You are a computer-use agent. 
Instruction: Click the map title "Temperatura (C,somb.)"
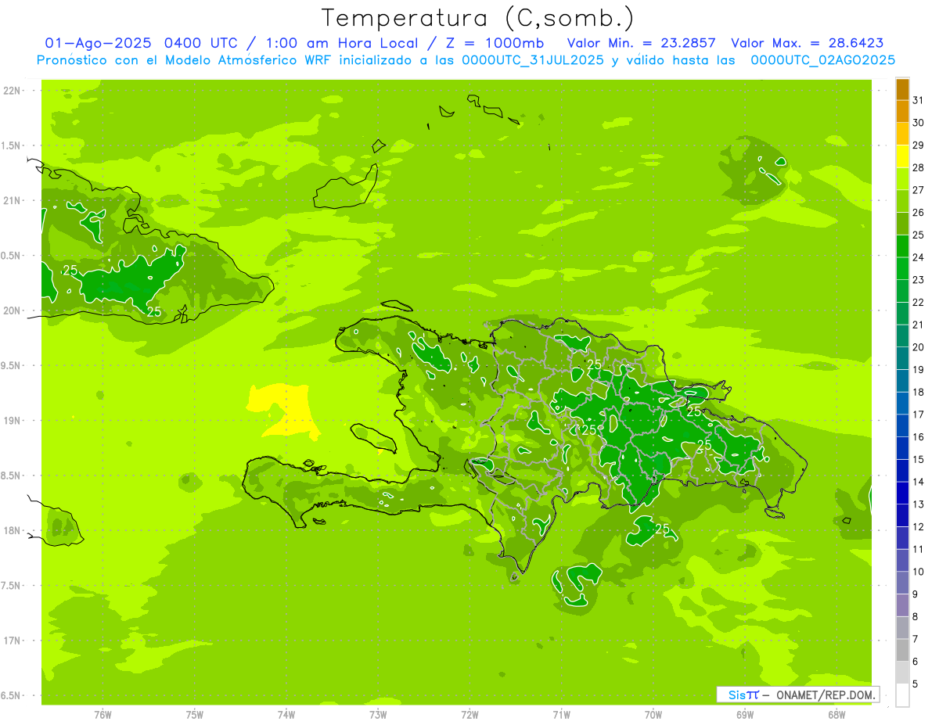[x=477, y=18]
